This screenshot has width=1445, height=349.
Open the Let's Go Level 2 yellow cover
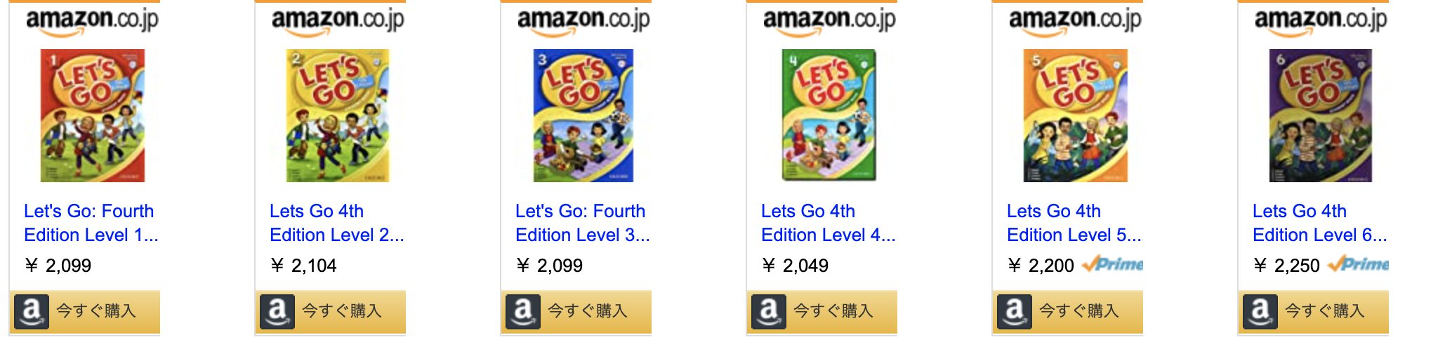pyautogui.click(x=338, y=116)
